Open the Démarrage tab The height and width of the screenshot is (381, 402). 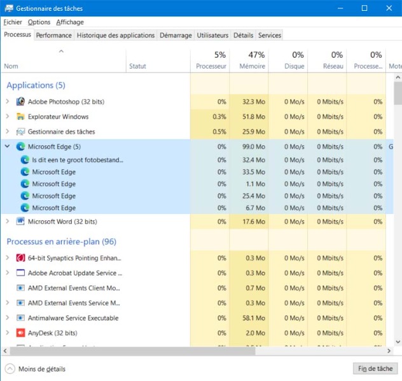pyautogui.click(x=175, y=36)
